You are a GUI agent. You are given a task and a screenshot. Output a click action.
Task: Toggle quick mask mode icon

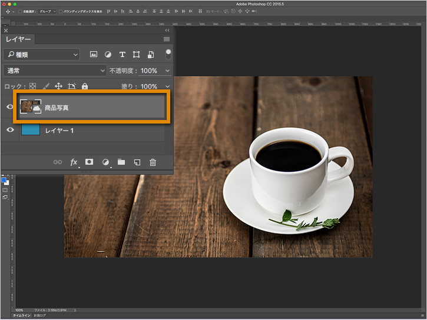[5, 191]
